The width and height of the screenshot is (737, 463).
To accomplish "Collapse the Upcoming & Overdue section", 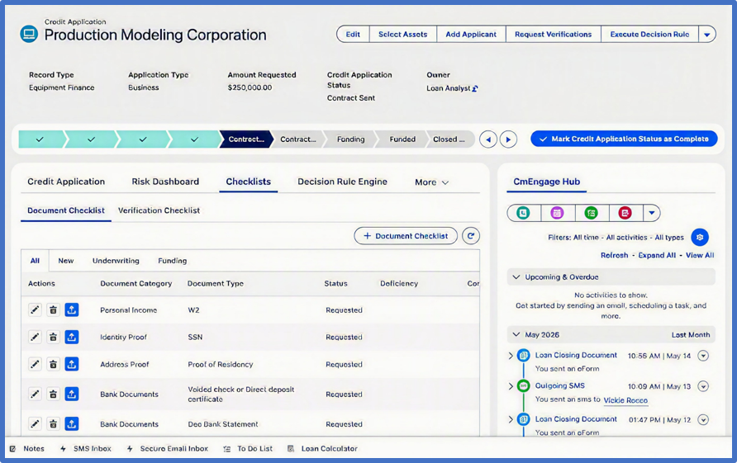I will point(516,277).
